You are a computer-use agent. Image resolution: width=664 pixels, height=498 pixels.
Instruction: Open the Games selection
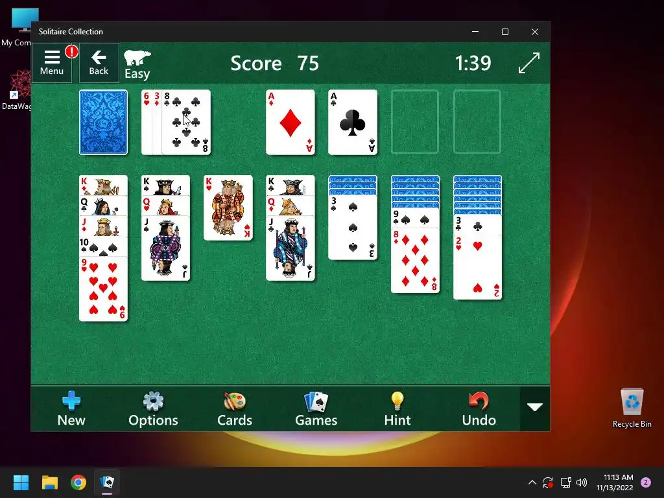coord(316,409)
